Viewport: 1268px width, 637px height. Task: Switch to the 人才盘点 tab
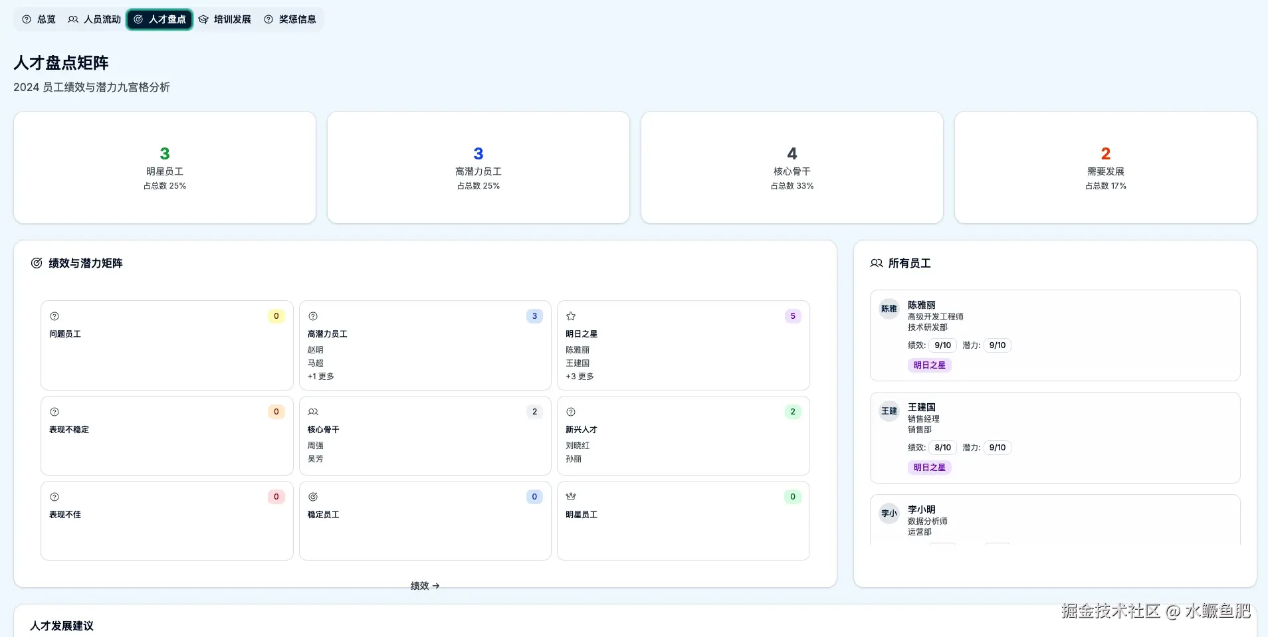pos(159,19)
